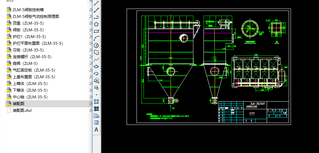Select the Polyline tool
This screenshot has width=319, height=153.
click(x=96, y=17)
